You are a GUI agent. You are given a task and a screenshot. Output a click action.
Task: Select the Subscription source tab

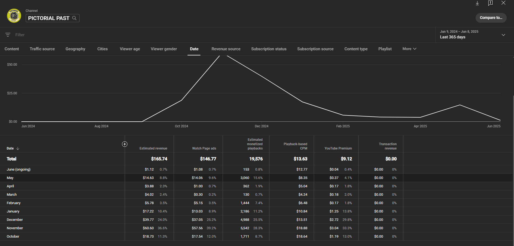coord(315,49)
